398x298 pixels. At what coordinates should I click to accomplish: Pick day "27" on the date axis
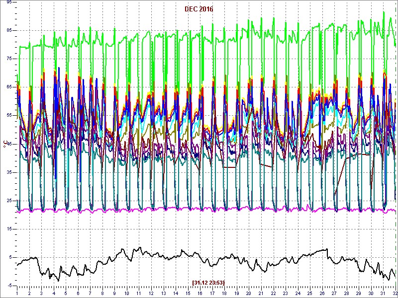334,293
